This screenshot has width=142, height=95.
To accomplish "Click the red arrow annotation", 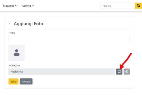I will [125, 61].
